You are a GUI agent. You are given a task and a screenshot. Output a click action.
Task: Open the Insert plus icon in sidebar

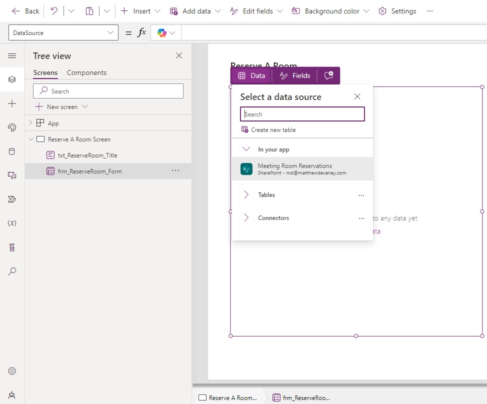(x=12, y=103)
